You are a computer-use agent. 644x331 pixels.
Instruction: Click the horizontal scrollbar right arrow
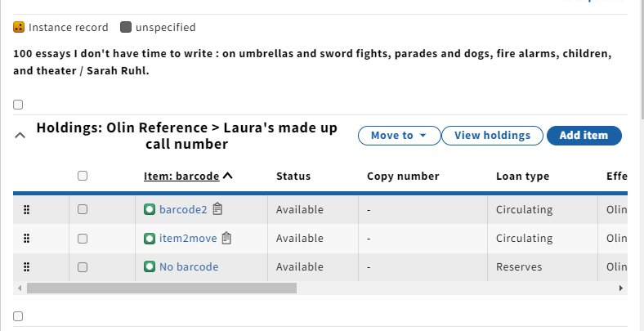tap(621, 289)
